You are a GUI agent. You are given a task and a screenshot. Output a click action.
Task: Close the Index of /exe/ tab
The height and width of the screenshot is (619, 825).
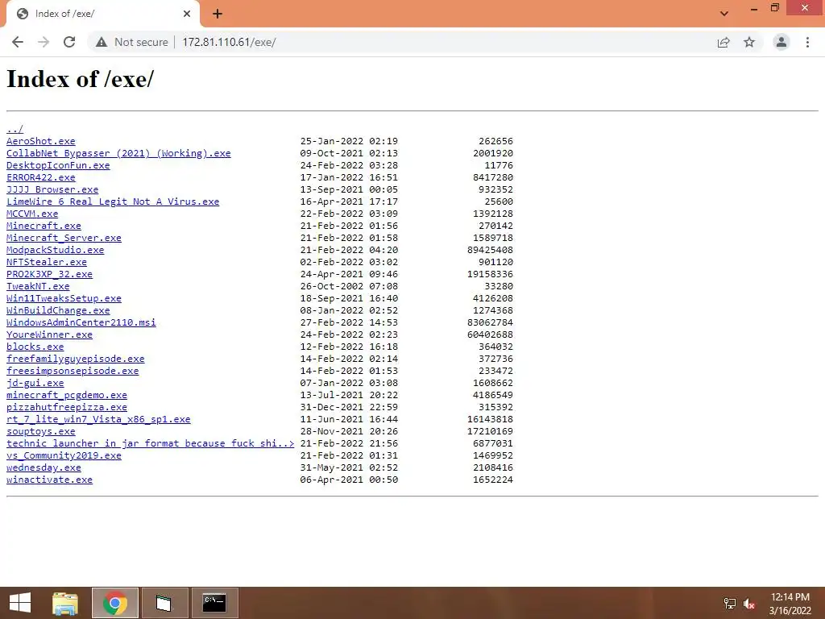click(187, 14)
